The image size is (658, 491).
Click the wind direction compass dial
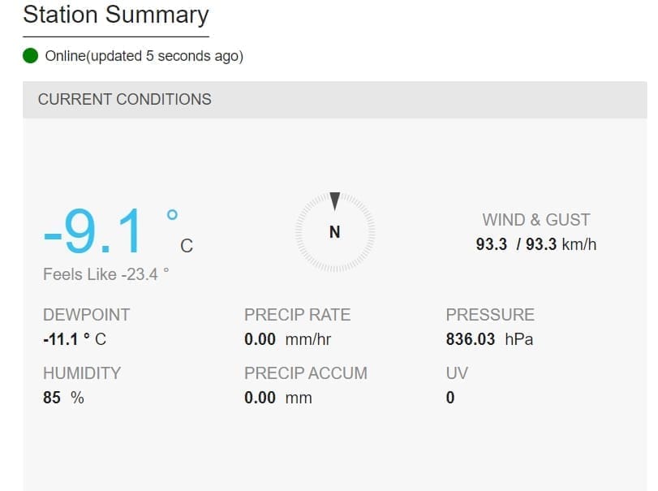334,232
